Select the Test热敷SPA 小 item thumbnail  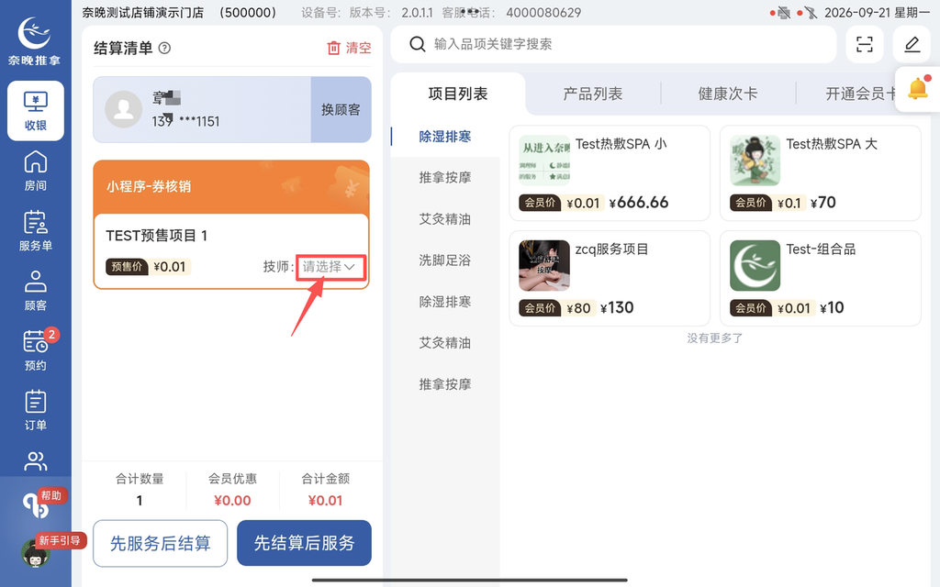pos(544,160)
